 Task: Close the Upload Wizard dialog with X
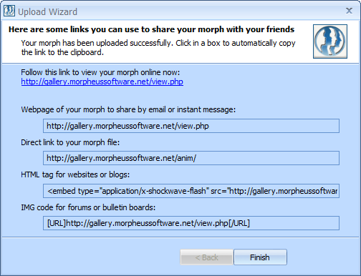click(349, 11)
